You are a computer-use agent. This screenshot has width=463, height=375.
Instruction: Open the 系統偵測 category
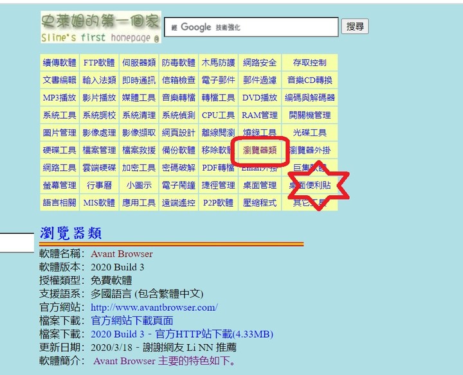(x=179, y=115)
